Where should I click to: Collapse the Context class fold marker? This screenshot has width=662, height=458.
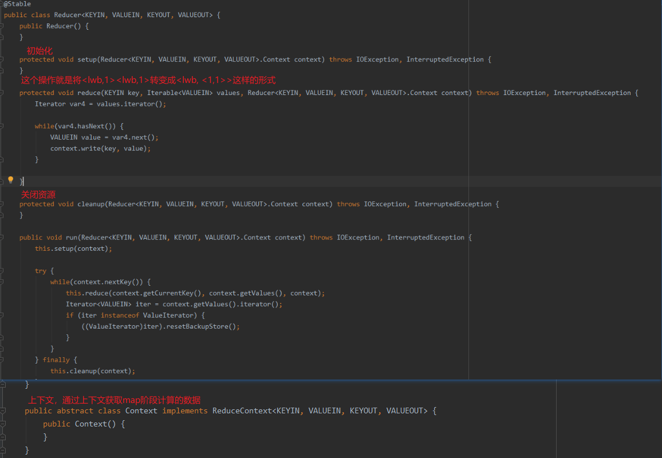coord(3,410)
